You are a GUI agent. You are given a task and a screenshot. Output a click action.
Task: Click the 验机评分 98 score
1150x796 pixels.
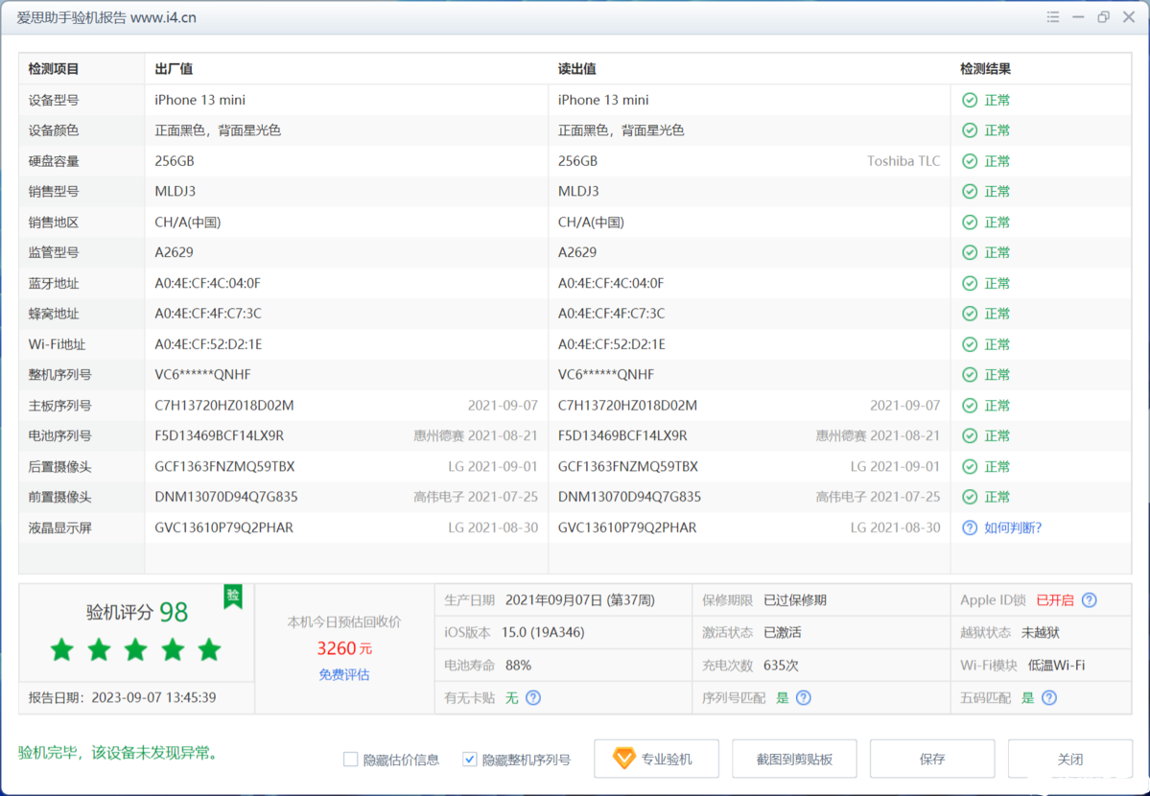pyautogui.click(x=137, y=612)
